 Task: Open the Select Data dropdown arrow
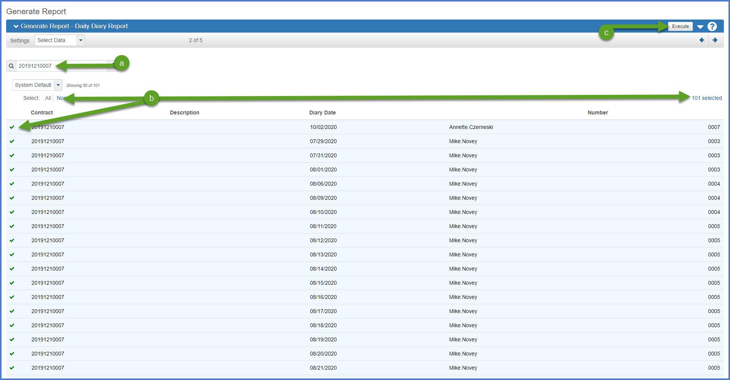tap(80, 40)
